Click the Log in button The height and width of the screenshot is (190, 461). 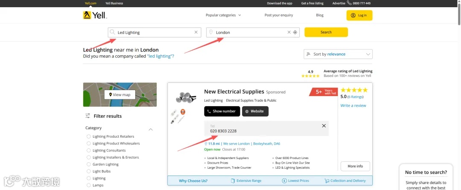pyautogui.click(x=359, y=15)
